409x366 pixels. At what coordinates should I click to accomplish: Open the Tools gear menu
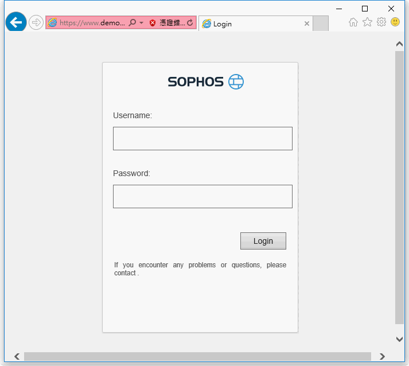point(381,22)
